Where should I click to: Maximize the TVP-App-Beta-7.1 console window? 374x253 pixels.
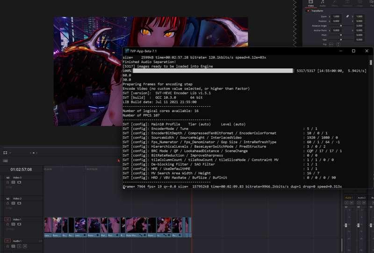pos(353,51)
